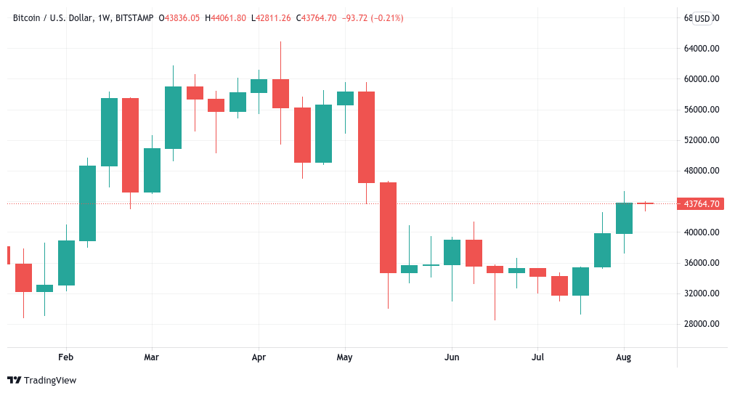Click the 64000.00 price scale label
This screenshot has width=735, height=393.
[702, 48]
